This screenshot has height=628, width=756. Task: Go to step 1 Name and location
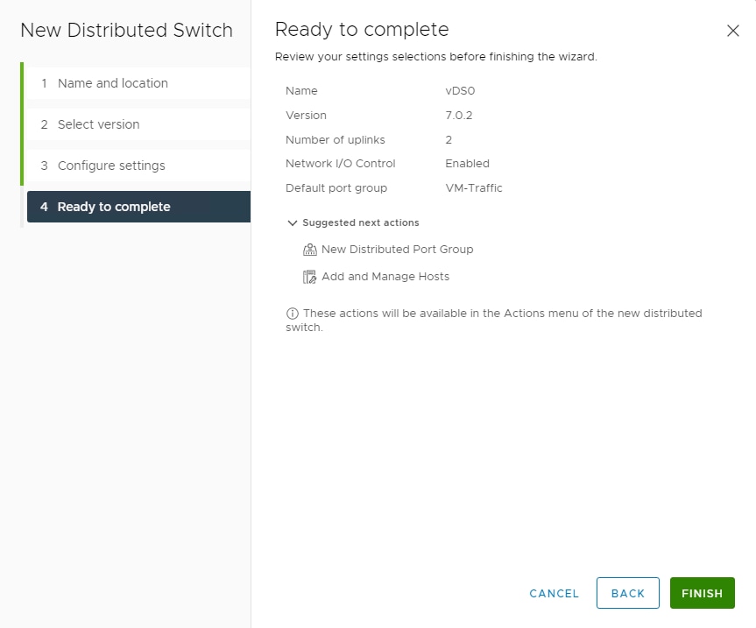pyautogui.click(x=139, y=83)
